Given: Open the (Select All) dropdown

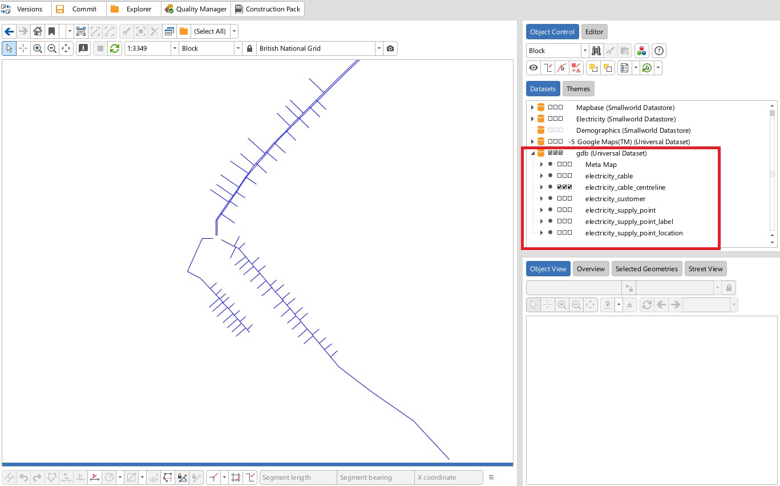Looking at the screenshot, I should point(234,31).
